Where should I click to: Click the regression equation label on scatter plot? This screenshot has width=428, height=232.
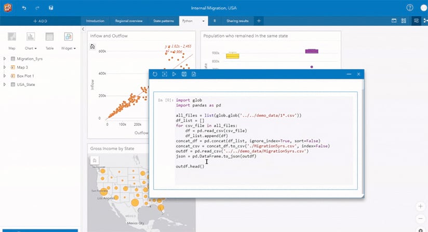(178, 49)
